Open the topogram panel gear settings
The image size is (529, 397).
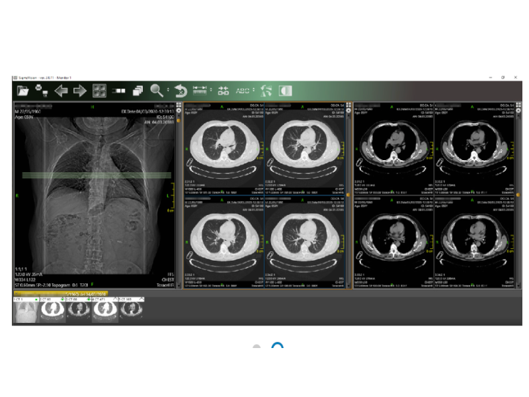(x=179, y=110)
